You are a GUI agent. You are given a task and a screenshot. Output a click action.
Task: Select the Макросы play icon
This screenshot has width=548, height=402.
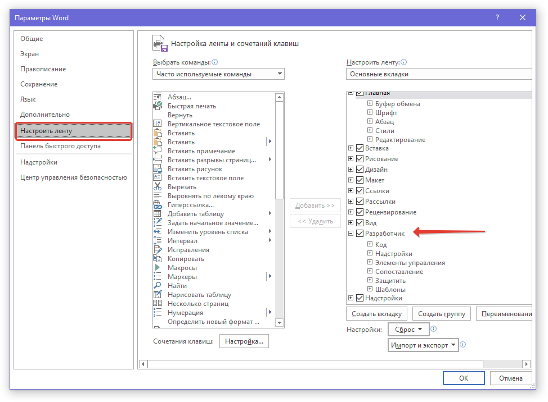click(158, 268)
